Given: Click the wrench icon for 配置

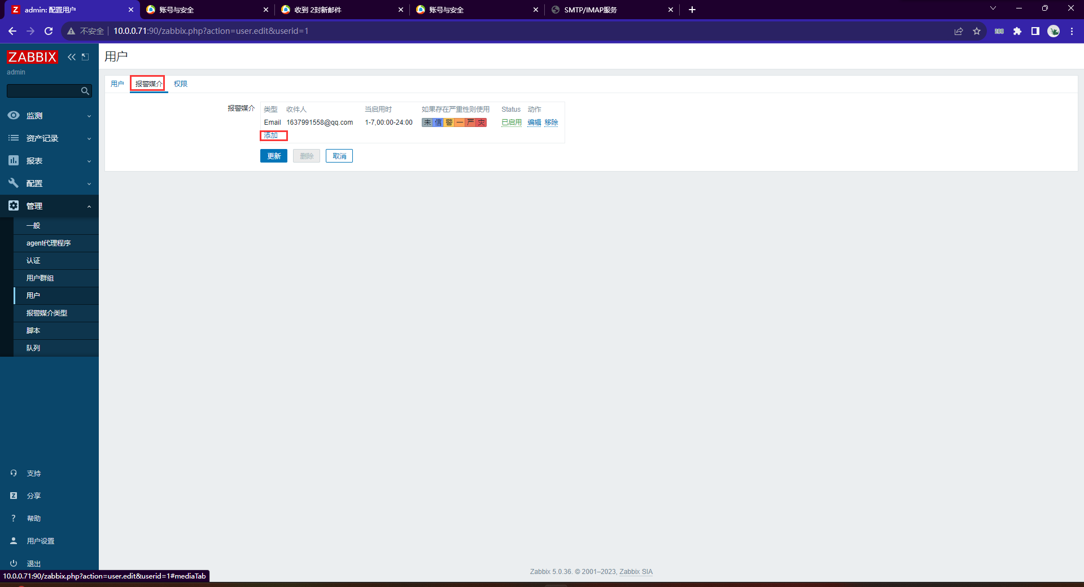Looking at the screenshot, I should 14,183.
